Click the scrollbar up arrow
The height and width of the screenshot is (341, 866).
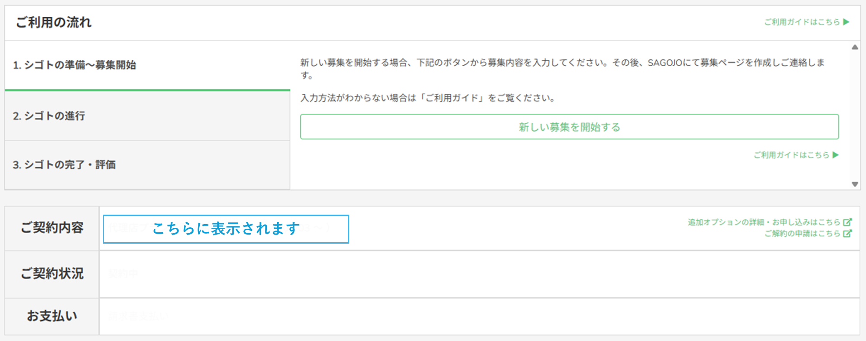[855, 47]
